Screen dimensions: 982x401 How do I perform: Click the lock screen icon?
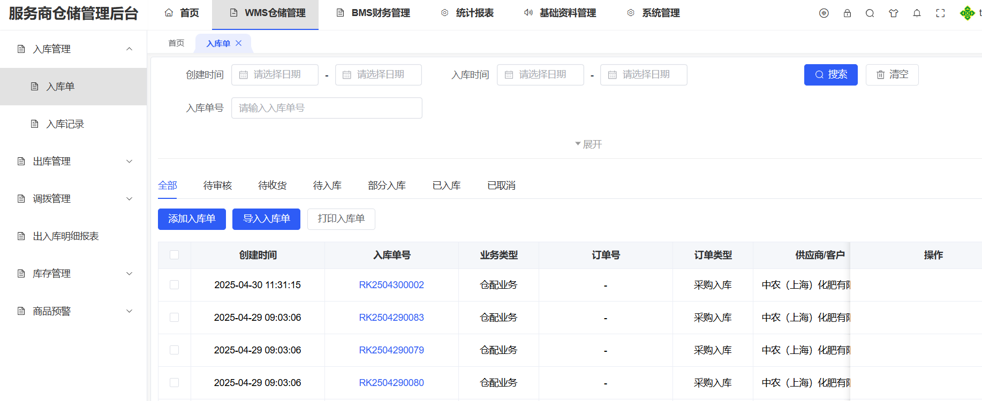847,13
